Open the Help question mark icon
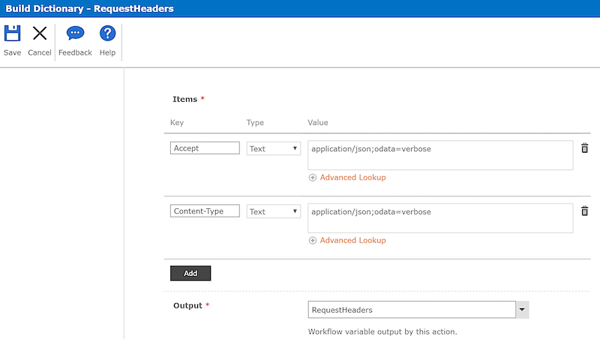The height and width of the screenshot is (339, 600). click(107, 34)
